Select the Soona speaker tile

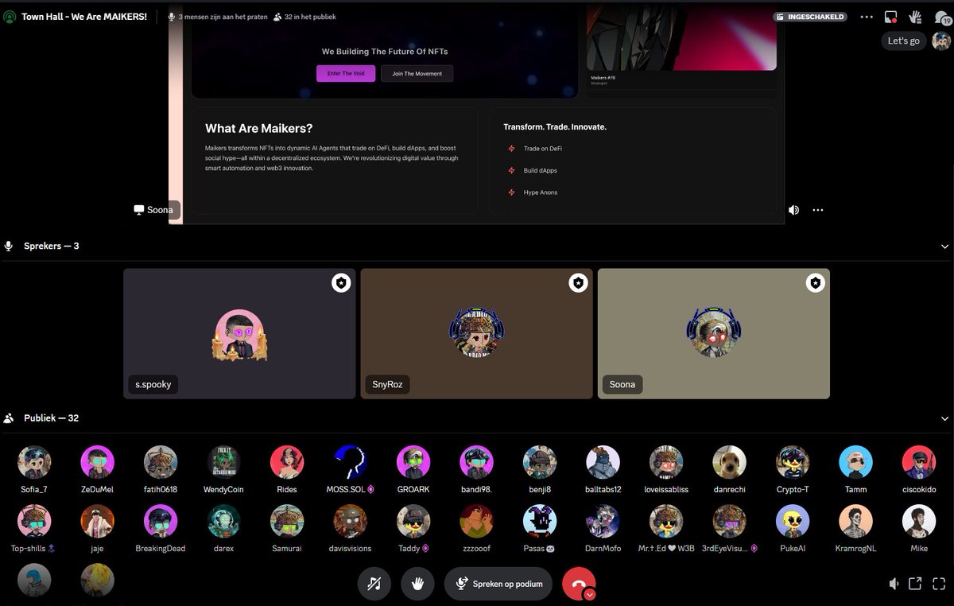713,333
